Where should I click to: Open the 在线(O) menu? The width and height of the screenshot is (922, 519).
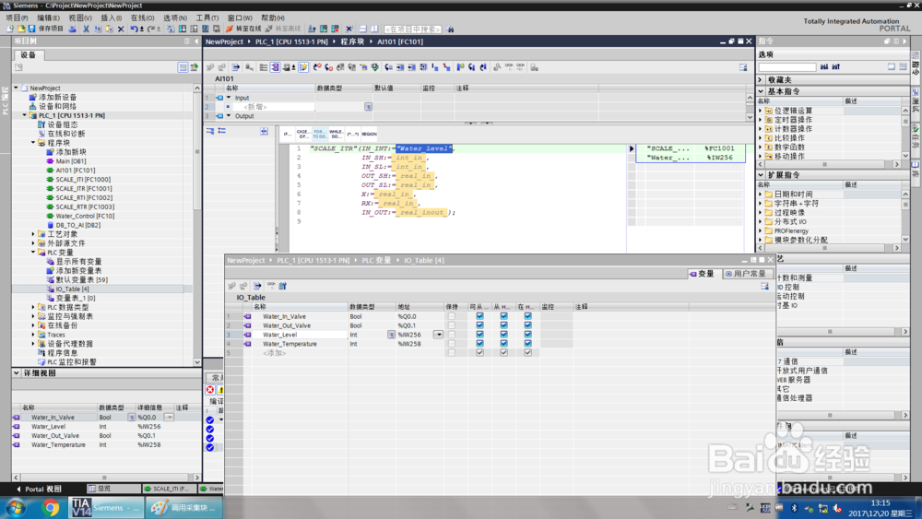click(142, 18)
